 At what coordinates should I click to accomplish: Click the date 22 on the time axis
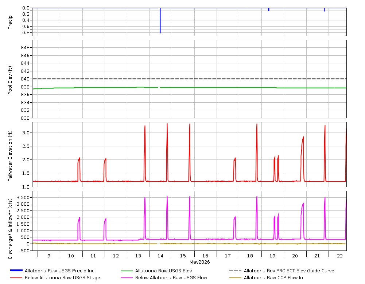pos(339,256)
